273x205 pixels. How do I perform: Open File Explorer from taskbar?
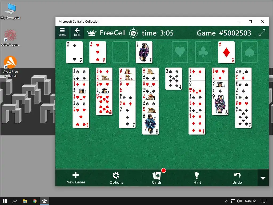pyautogui.click(x=25, y=201)
